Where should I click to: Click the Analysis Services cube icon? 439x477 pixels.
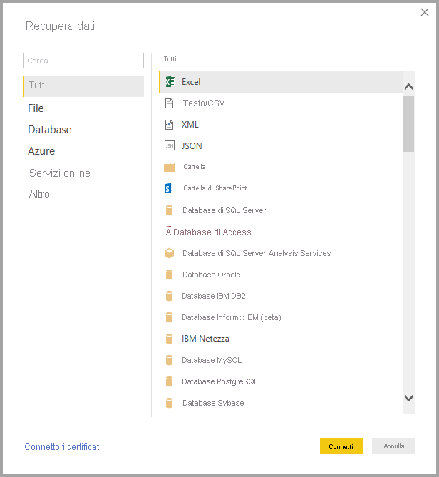click(x=170, y=253)
